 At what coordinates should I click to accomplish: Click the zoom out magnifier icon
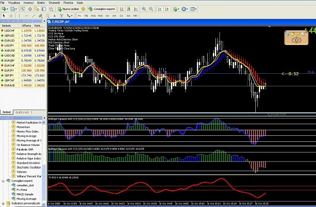[151, 9]
